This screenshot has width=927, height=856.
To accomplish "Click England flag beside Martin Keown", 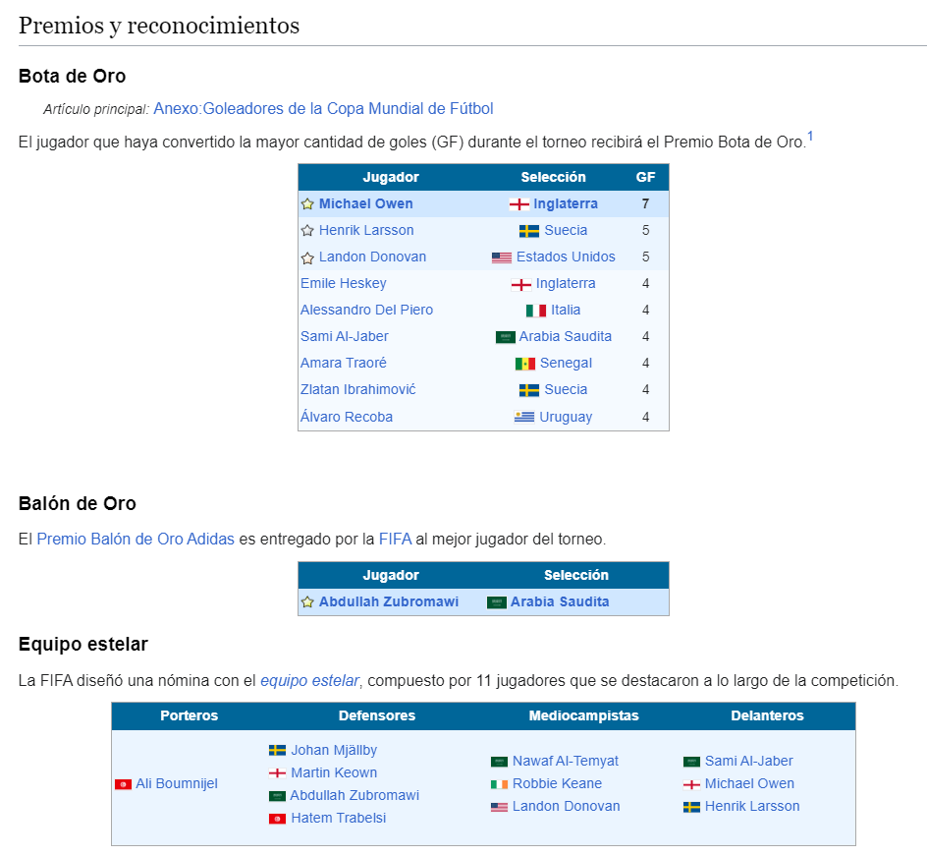I will point(277,773).
